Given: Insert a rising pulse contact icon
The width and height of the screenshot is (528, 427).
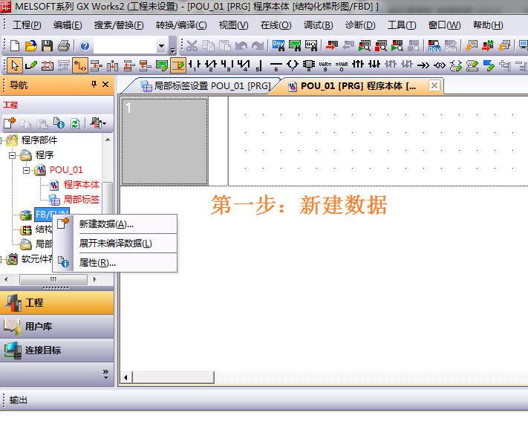Looking at the screenshot, I should [x=358, y=64].
